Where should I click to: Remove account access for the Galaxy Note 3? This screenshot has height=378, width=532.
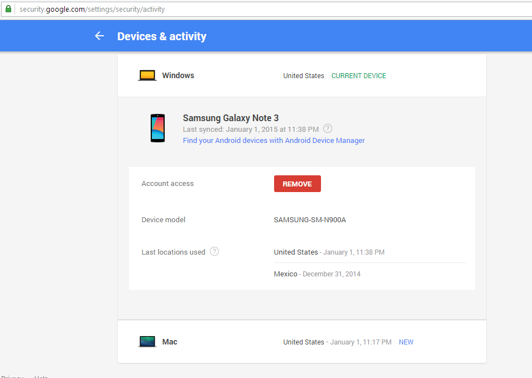[x=297, y=184]
